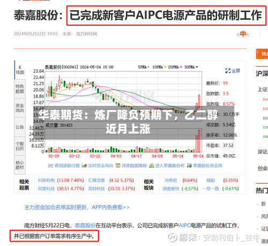Click 主力资金加仓名单实时更新 promo link
This screenshot has width=268, height=246.
(77, 207)
